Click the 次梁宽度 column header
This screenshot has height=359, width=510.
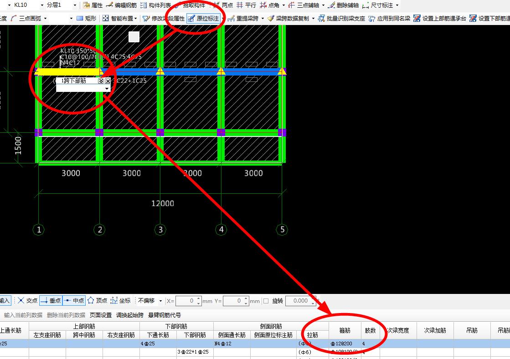(x=398, y=330)
